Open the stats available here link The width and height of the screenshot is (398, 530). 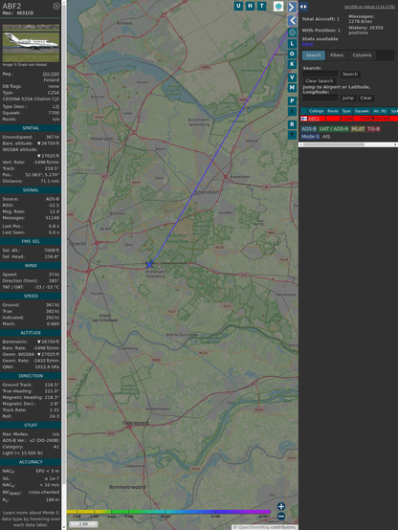[307, 44]
